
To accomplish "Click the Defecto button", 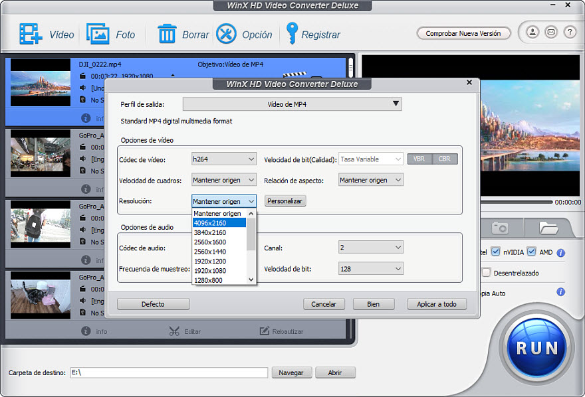I will (x=153, y=304).
